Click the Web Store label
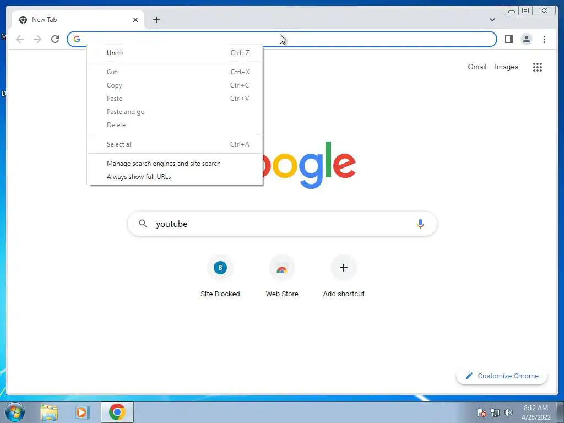 (x=282, y=294)
